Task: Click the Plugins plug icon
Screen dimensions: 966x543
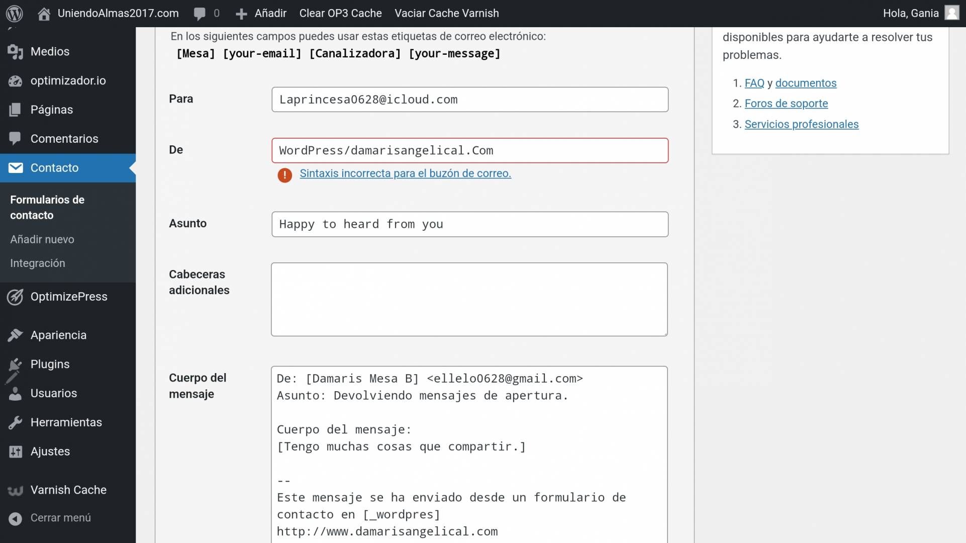Action: pyautogui.click(x=16, y=364)
